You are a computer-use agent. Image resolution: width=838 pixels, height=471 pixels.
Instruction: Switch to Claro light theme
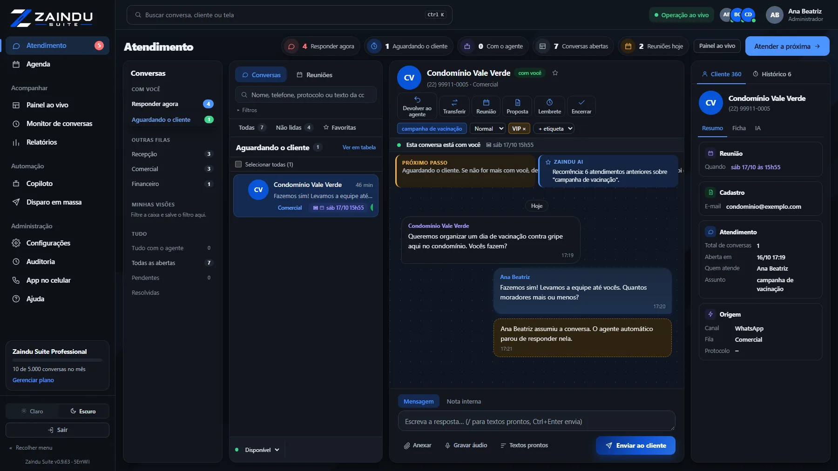coord(32,411)
